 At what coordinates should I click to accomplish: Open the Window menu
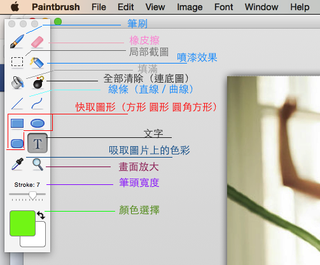[x=261, y=7]
